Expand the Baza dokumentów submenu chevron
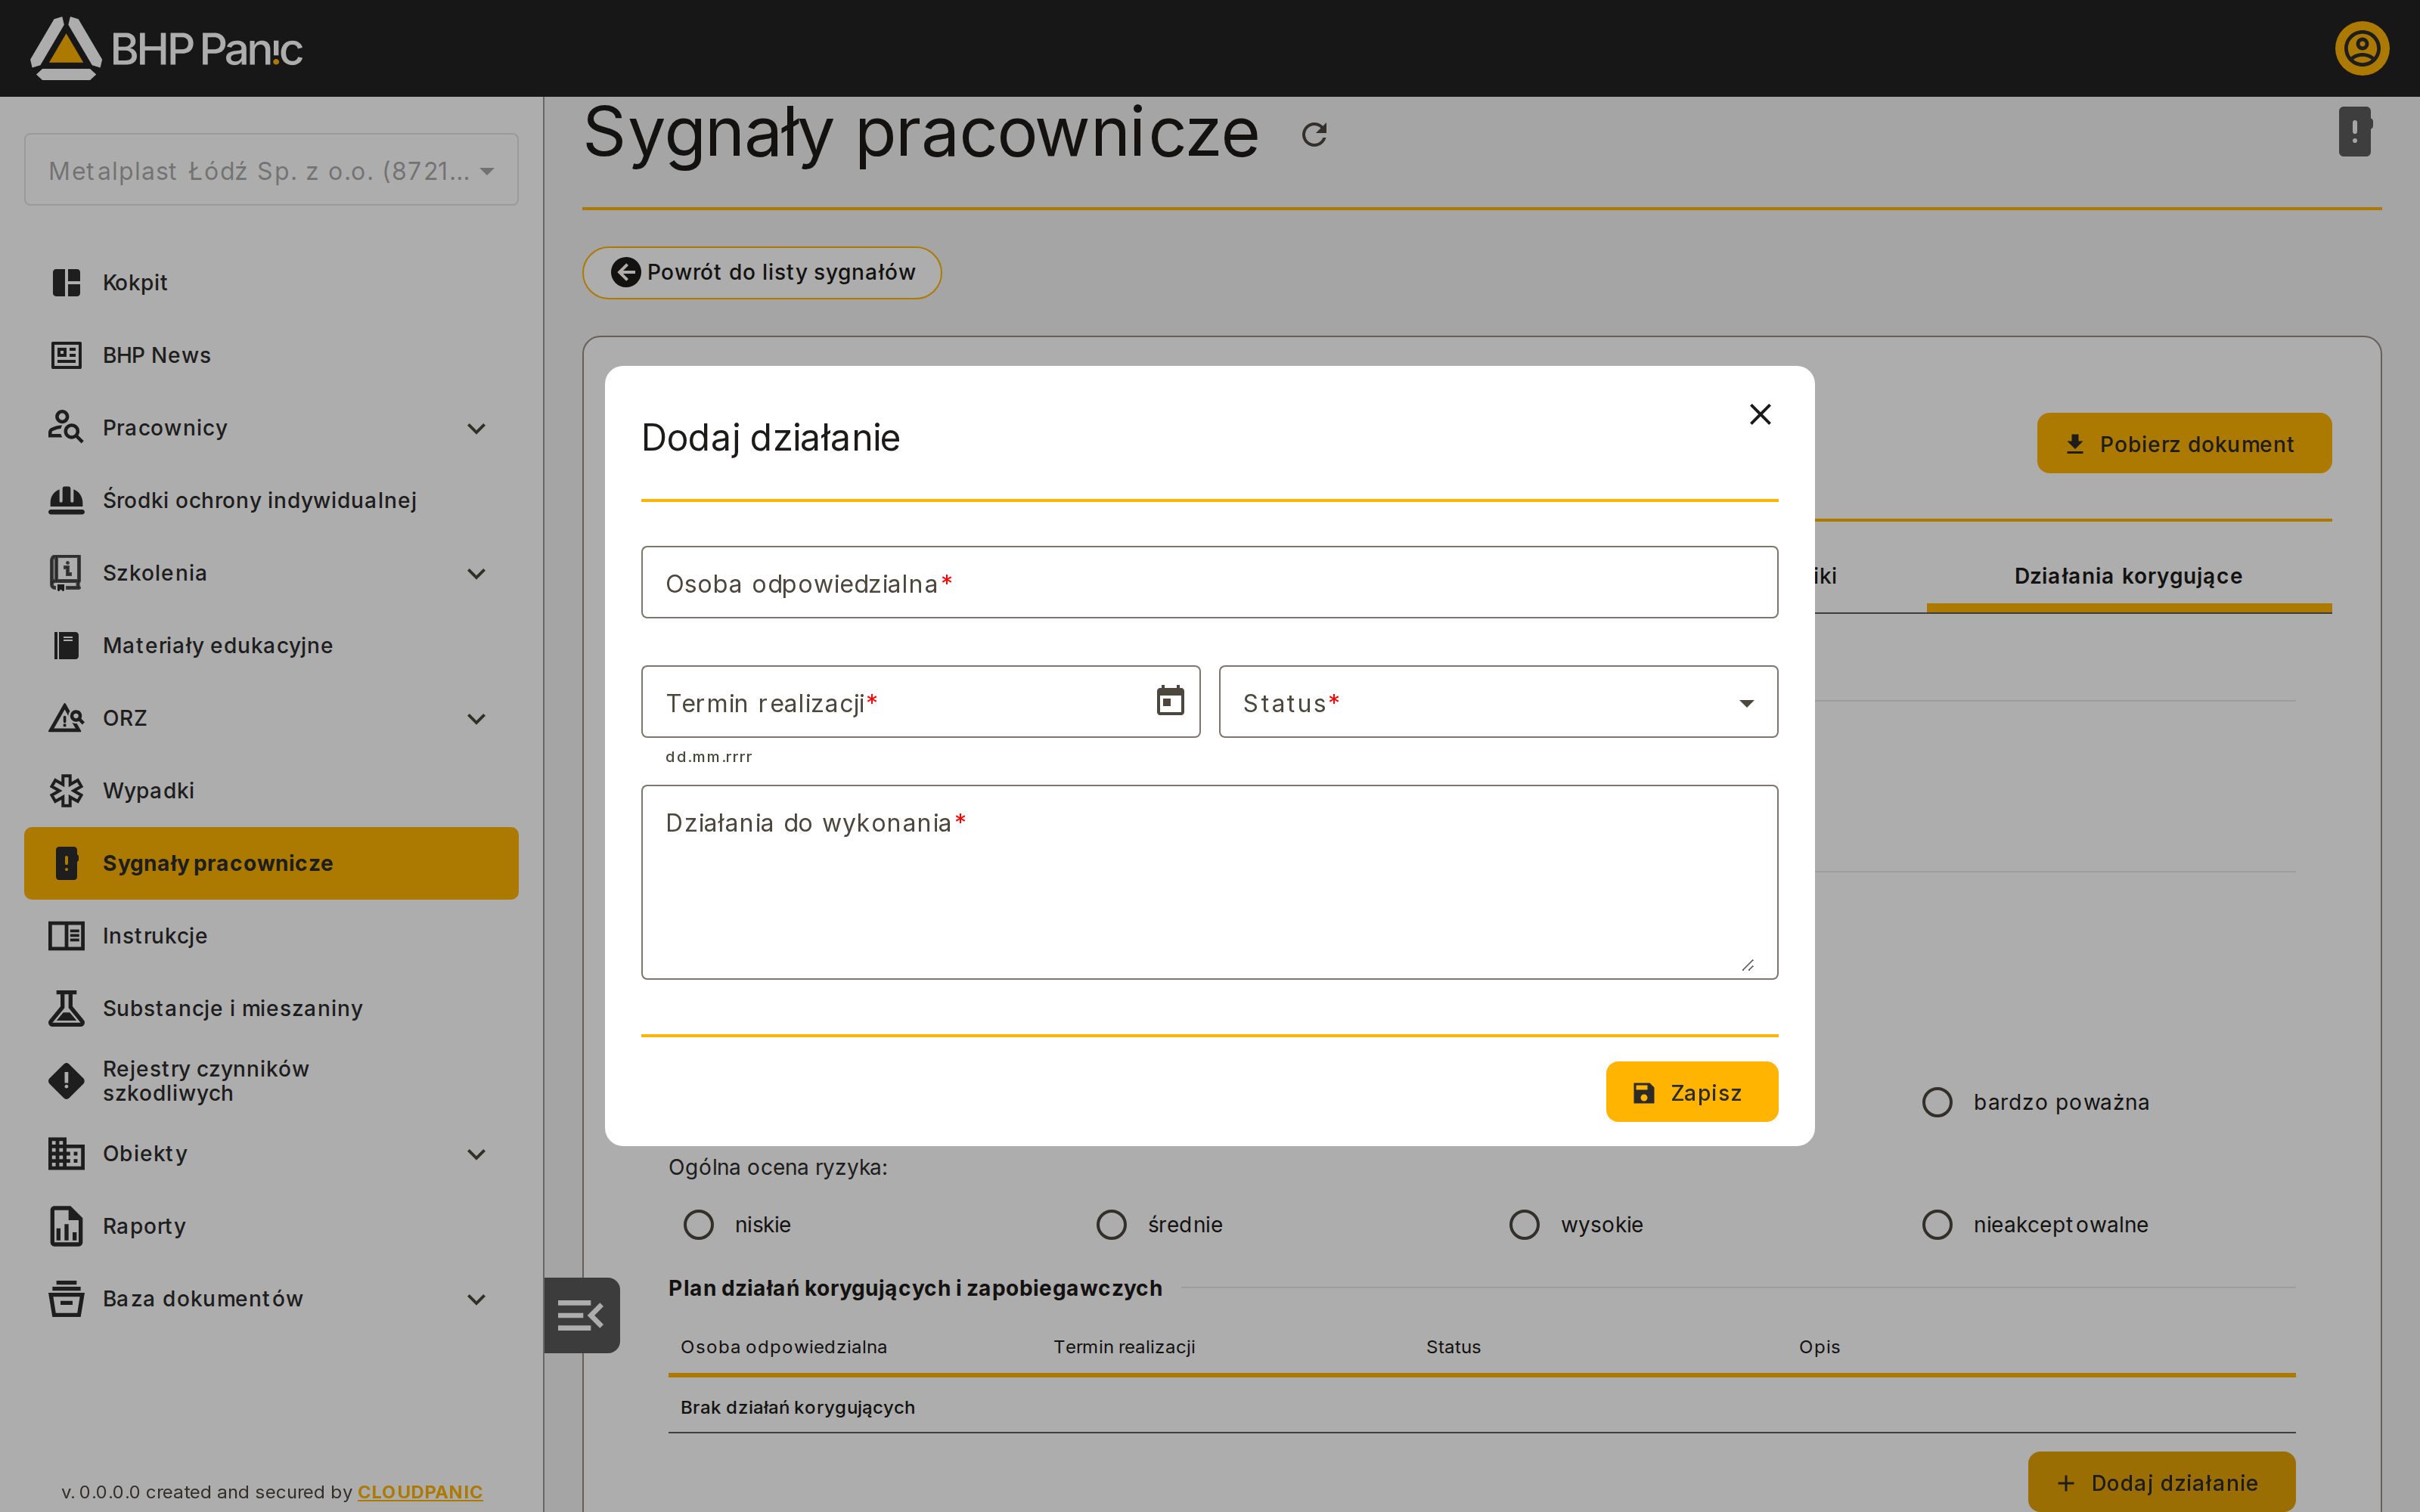This screenshot has width=2420, height=1512. click(x=476, y=1299)
